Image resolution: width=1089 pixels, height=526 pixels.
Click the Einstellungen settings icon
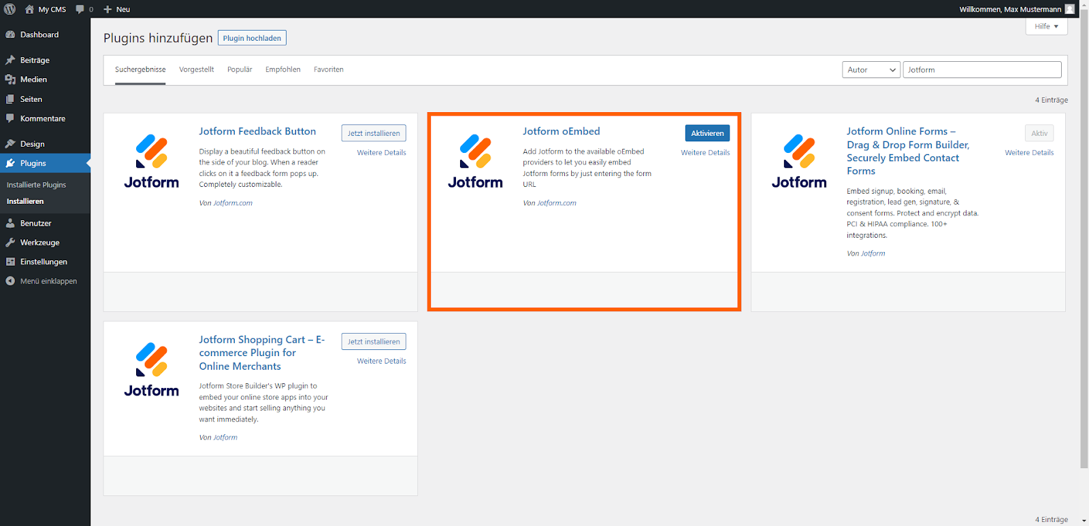[10, 262]
